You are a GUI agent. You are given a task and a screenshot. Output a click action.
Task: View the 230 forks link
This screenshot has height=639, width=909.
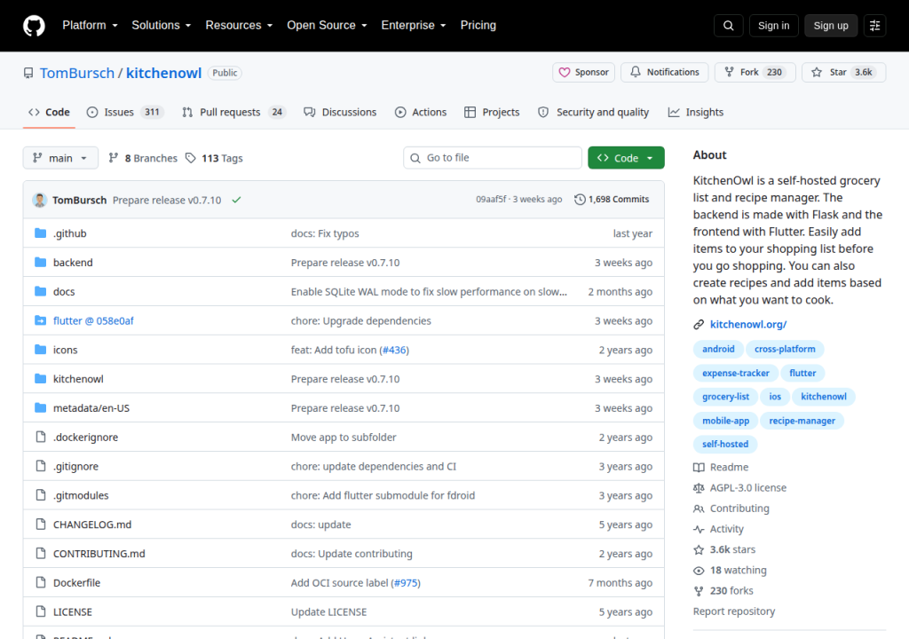[x=723, y=591]
